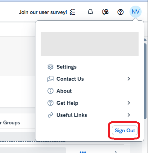This screenshot has width=148, height=153.
Task: Click the Useful Links chain icon
Action: tap(50, 115)
